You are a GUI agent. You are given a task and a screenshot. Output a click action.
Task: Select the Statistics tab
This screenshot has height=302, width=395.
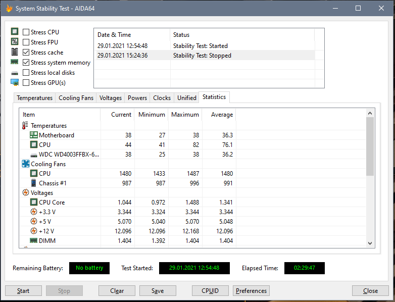click(214, 97)
